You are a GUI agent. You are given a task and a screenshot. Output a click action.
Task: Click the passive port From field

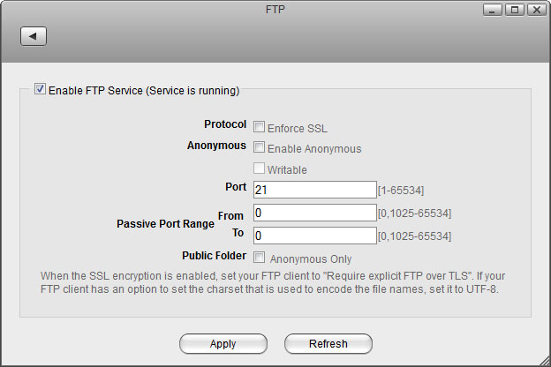[314, 213]
